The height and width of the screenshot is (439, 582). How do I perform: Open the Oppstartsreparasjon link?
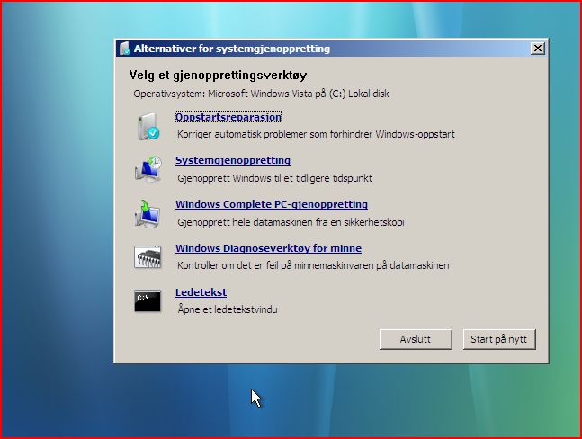pyautogui.click(x=228, y=117)
